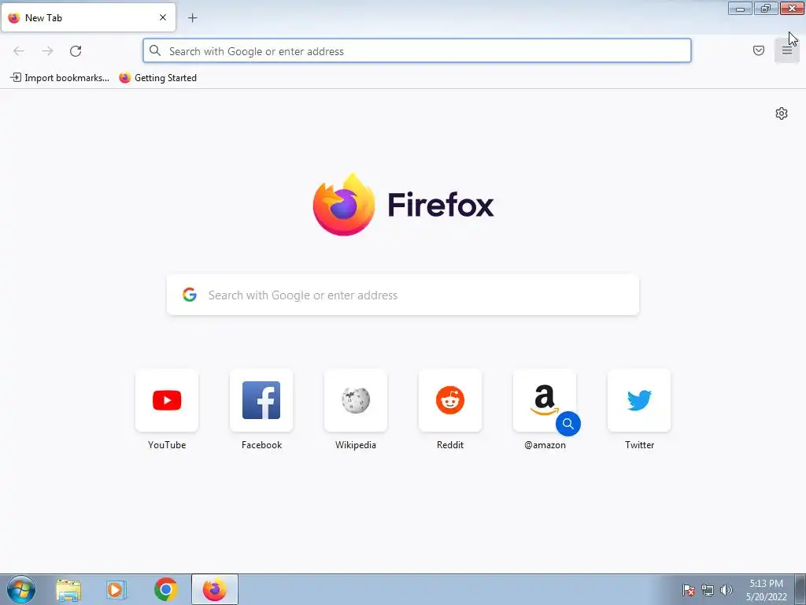Open Import bookmarks from the bookmarks toolbar
This screenshot has width=806, height=605.
click(60, 78)
